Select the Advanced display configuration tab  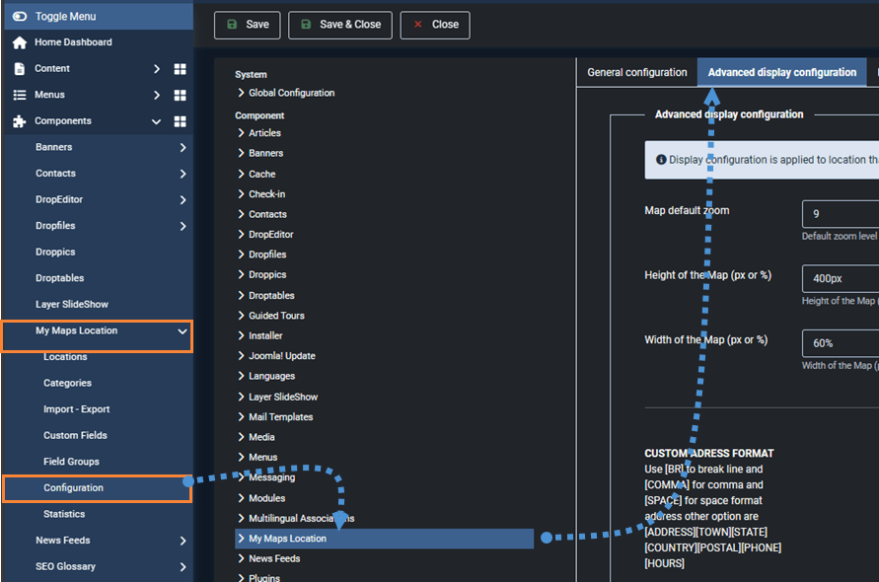[x=781, y=72]
